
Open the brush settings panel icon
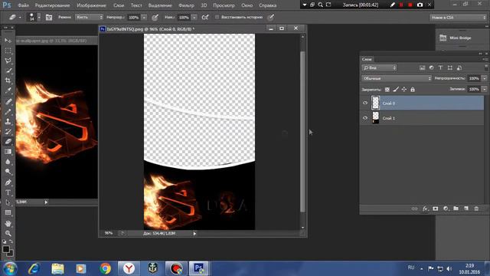(x=49, y=18)
